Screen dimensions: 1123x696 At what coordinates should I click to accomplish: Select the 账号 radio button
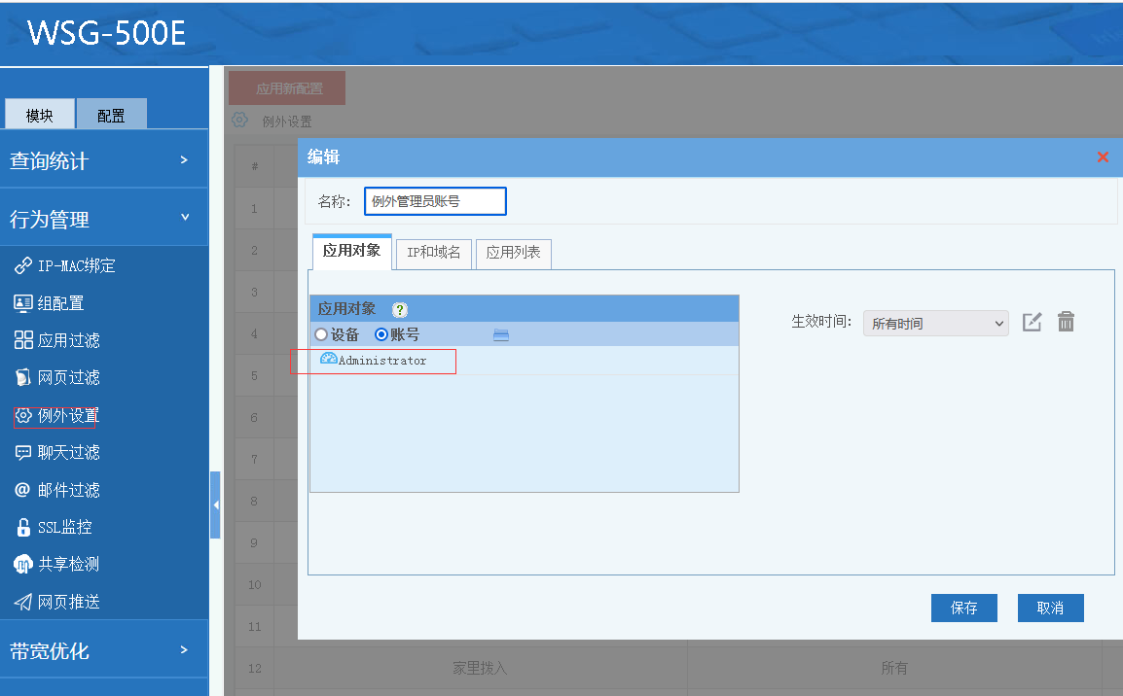(381, 334)
